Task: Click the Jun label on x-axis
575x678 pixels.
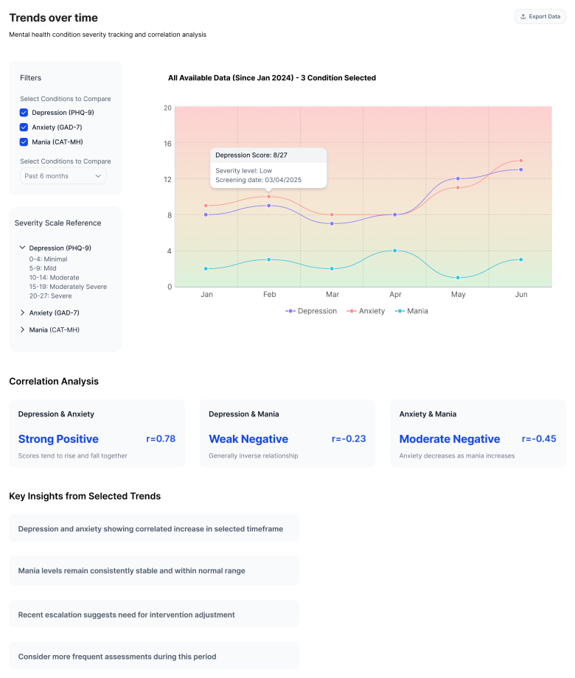Action: [521, 294]
